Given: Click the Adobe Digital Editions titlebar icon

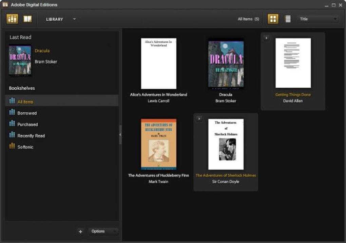Looking at the screenshot, I should (5, 4).
